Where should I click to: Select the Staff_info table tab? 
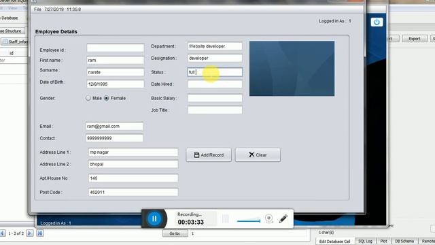pyautogui.click(x=15, y=42)
